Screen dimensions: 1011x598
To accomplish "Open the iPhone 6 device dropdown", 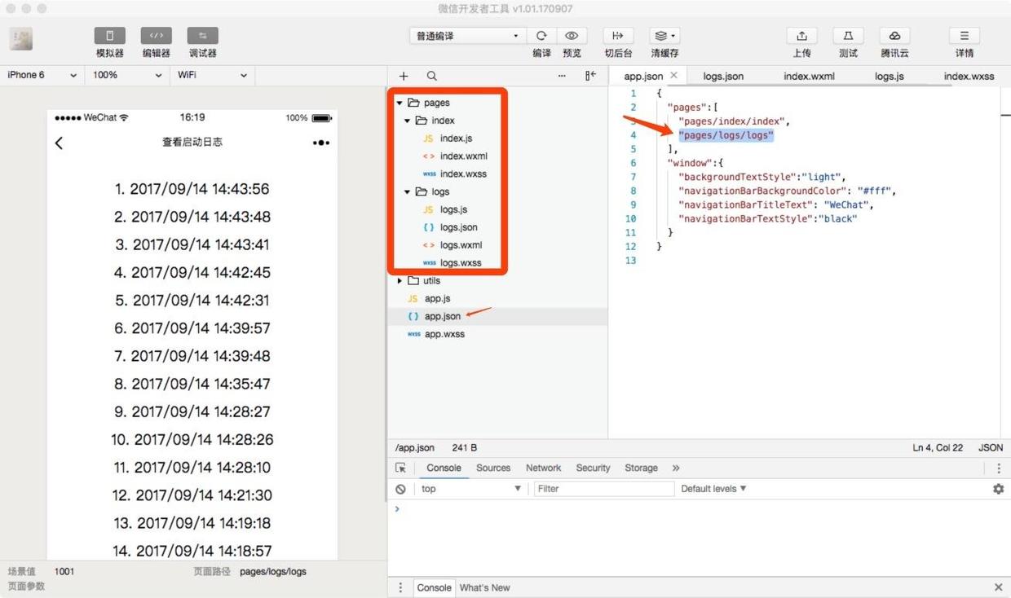I will point(42,75).
